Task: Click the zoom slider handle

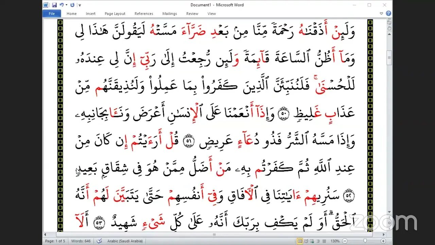Action: (365, 241)
